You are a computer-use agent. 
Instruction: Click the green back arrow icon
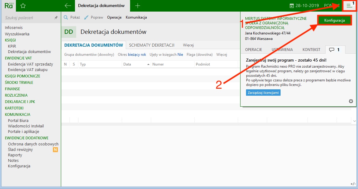point(68,5)
